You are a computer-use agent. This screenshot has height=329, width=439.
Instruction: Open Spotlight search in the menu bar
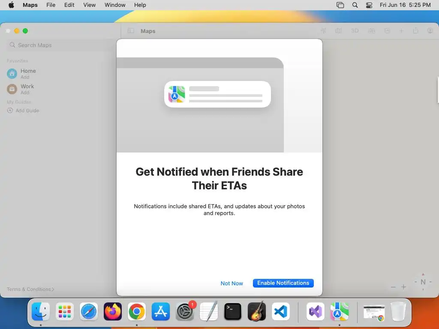pyautogui.click(x=355, y=5)
